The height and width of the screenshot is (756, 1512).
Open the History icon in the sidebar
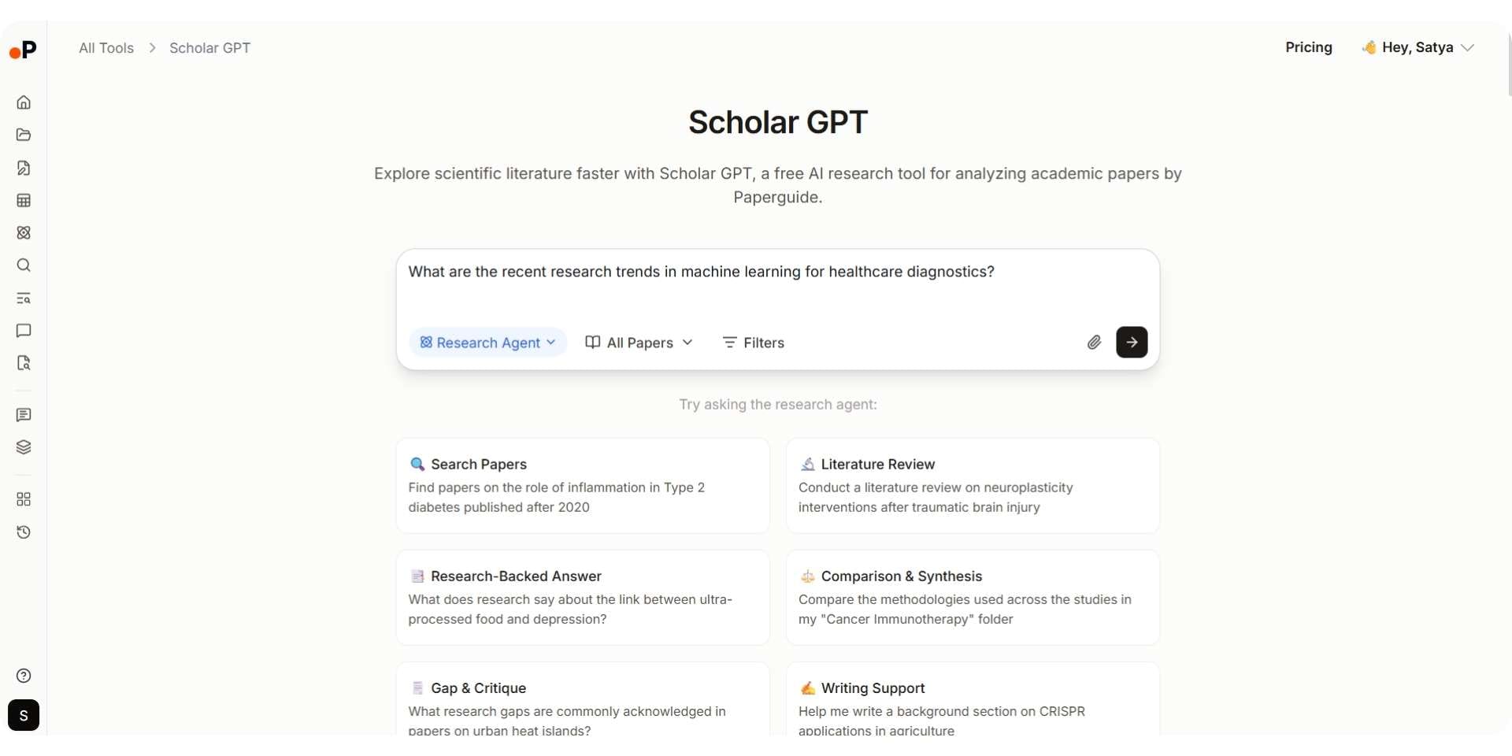pyautogui.click(x=24, y=532)
